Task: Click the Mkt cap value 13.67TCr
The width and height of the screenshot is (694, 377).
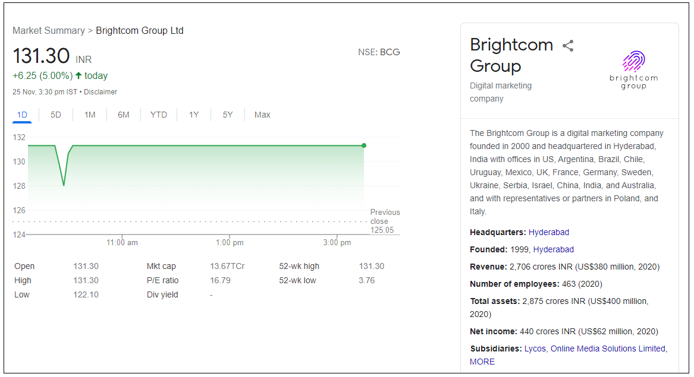Action: 227,267
